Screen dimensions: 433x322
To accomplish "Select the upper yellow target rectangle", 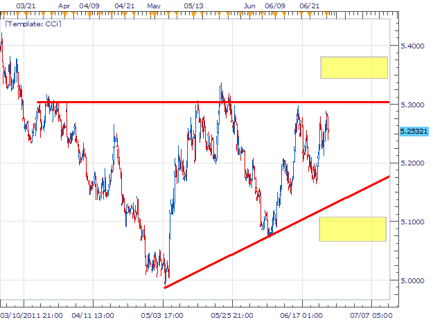I will coord(354,68).
